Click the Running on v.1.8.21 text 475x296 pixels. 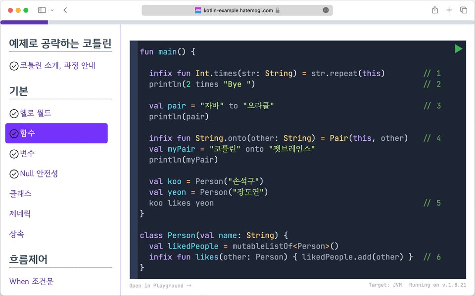pyautogui.click(x=437, y=285)
